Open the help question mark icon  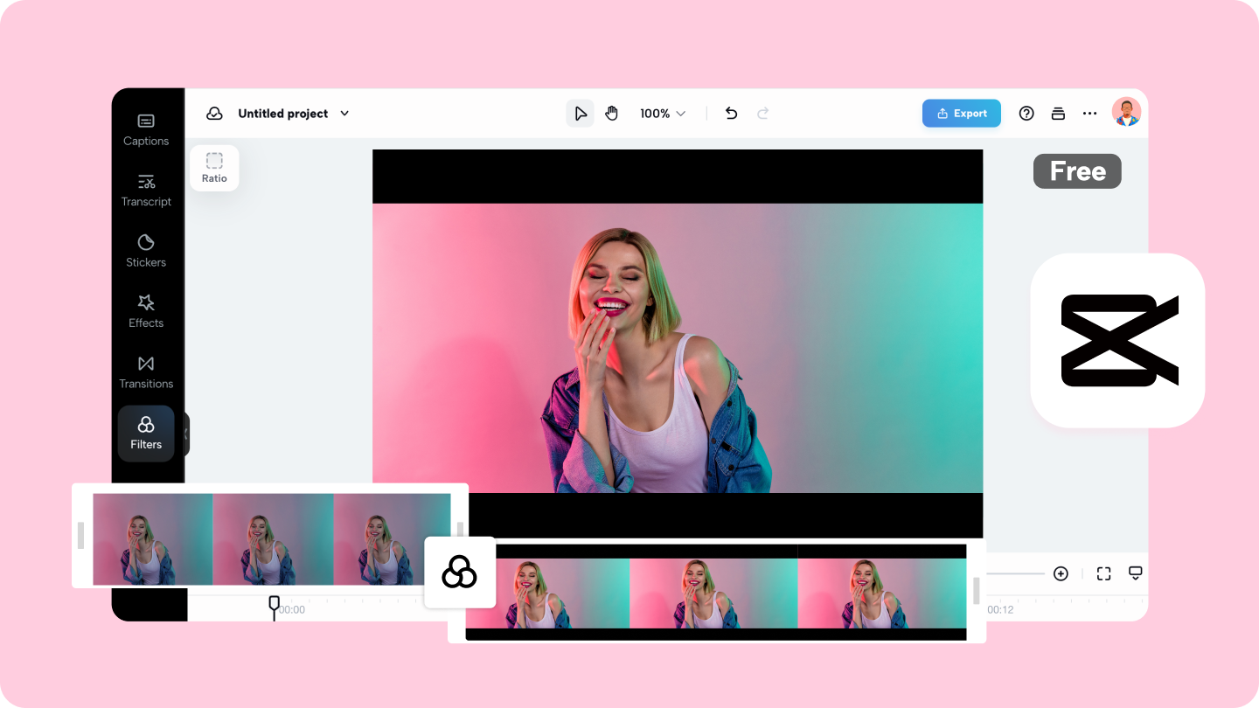pyautogui.click(x=1027, y=114)
